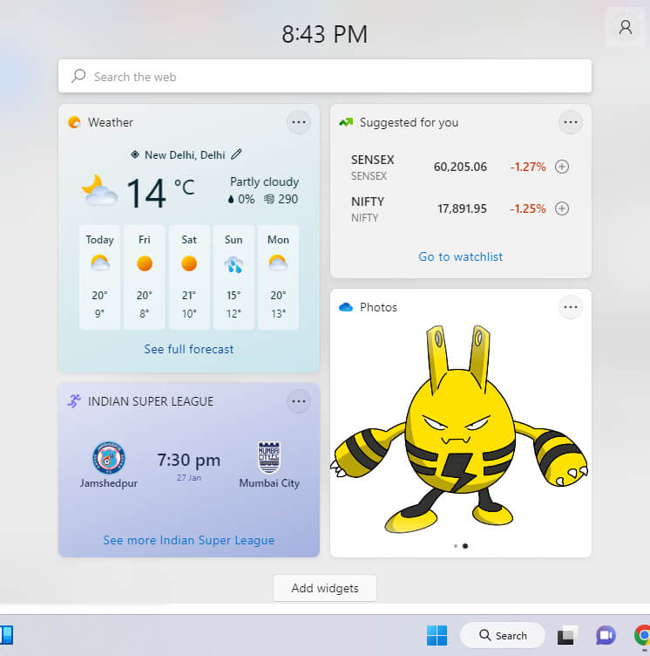This screenshot has width=650, height=656.
Task: Click the Weather widget logo icon
Action: [x=74, y=122]
